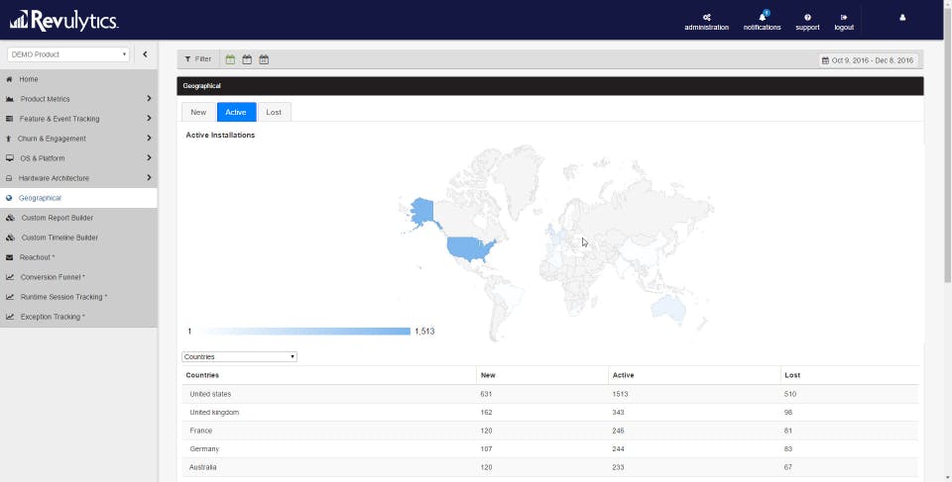Open the DEMO Product dropdown

pos(68,54)
